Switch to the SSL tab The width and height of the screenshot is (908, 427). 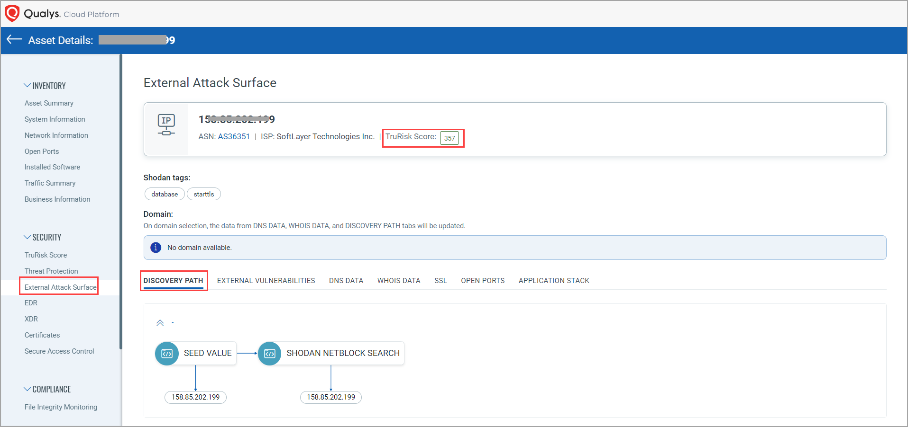tap(440, 281)
